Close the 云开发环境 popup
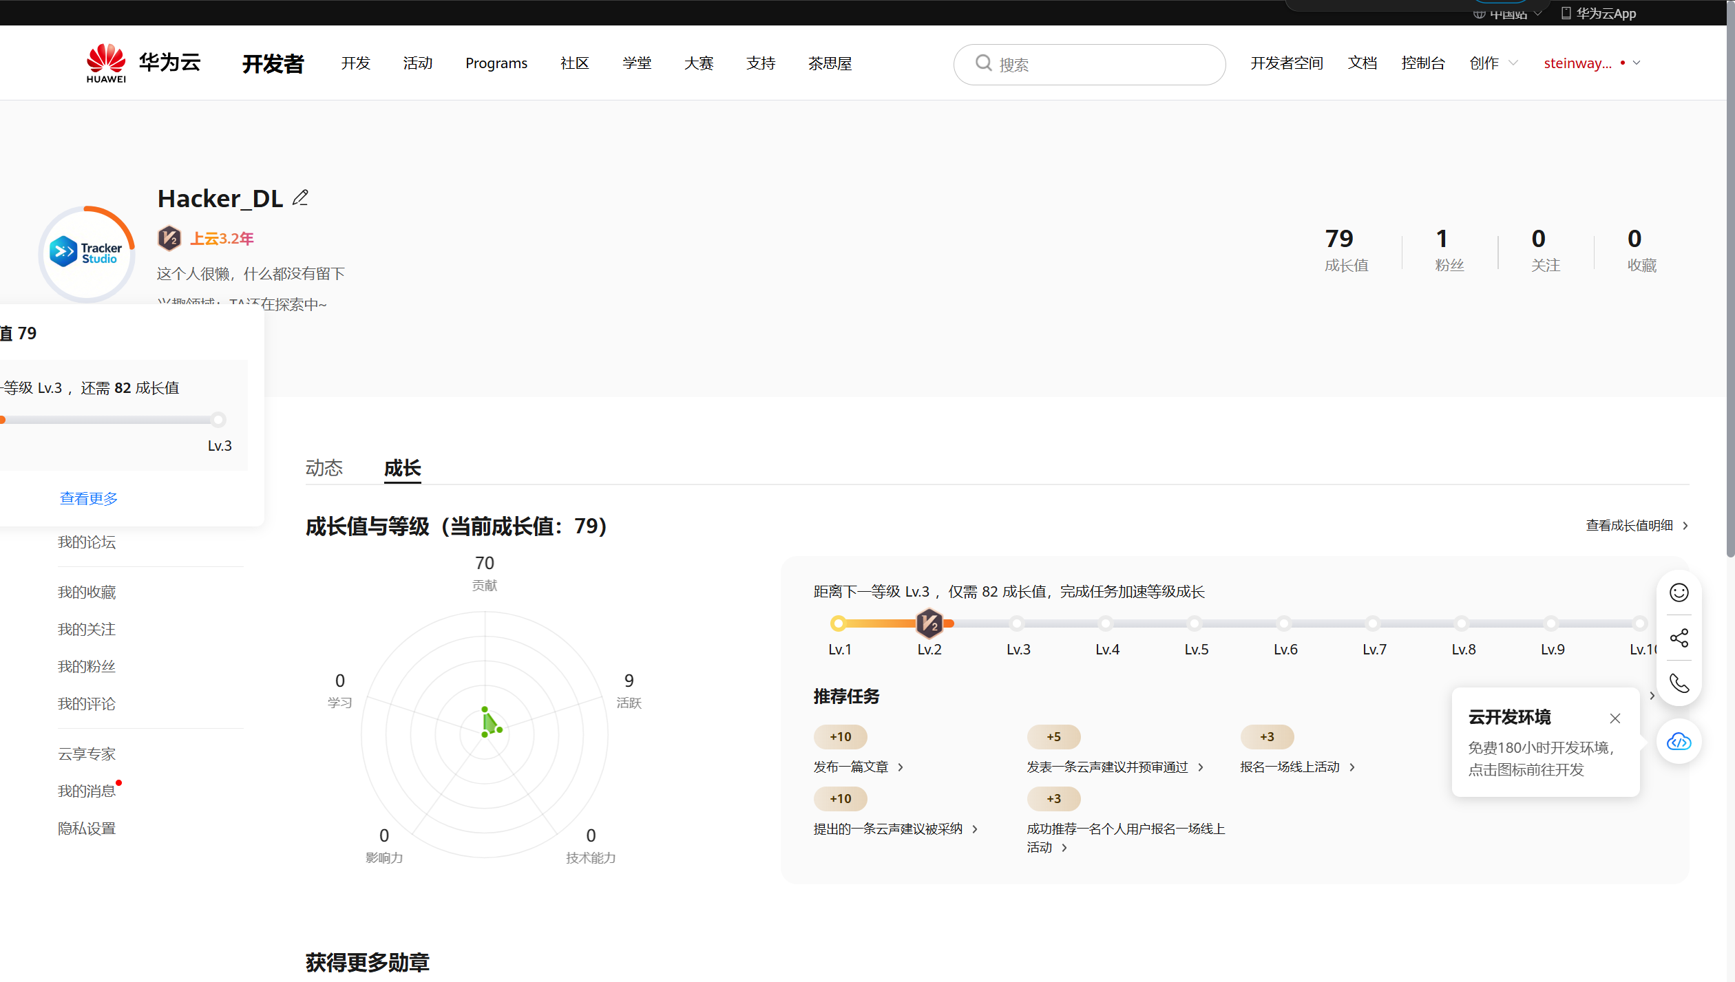The height and width of the screenshot is (982, 1735). coord(1615,718)
